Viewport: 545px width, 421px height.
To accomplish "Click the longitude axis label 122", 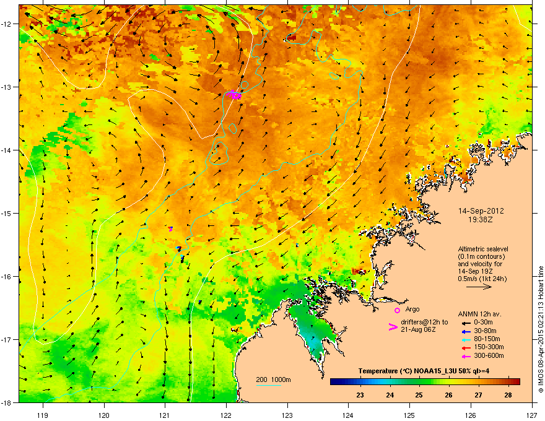I will coord(226,415).
